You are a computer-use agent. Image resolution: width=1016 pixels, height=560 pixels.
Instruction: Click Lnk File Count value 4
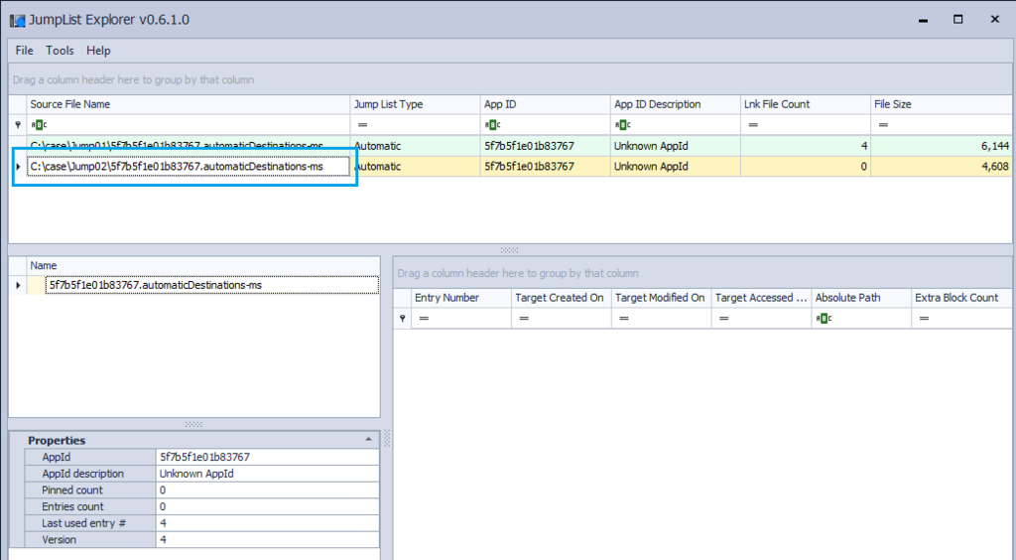point(864,146)
